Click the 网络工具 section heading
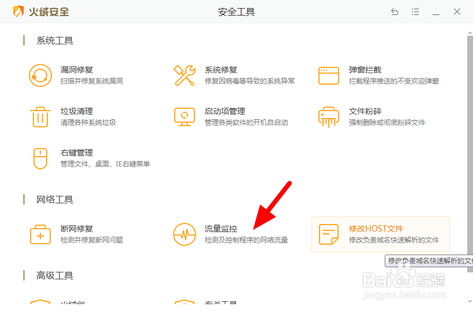Screen dimensions: 473x311 55,200
